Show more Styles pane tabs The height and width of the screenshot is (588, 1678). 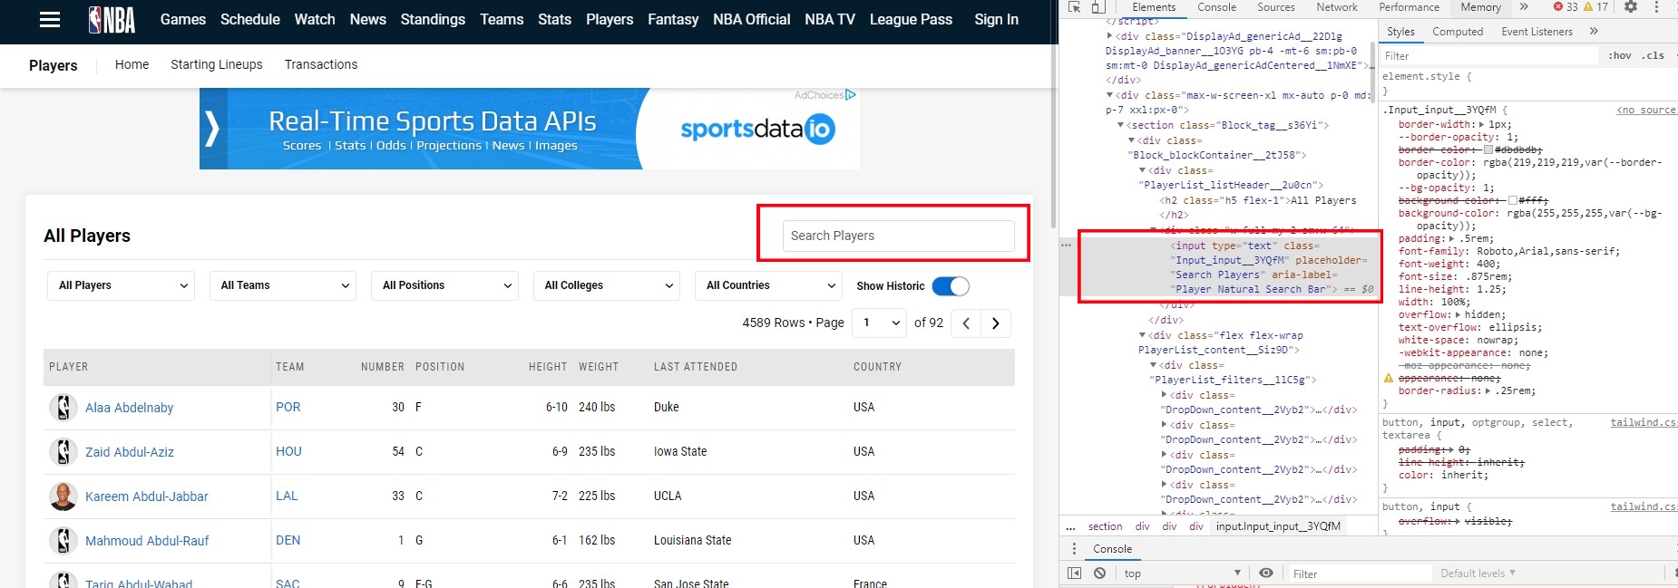[1594, 32]
